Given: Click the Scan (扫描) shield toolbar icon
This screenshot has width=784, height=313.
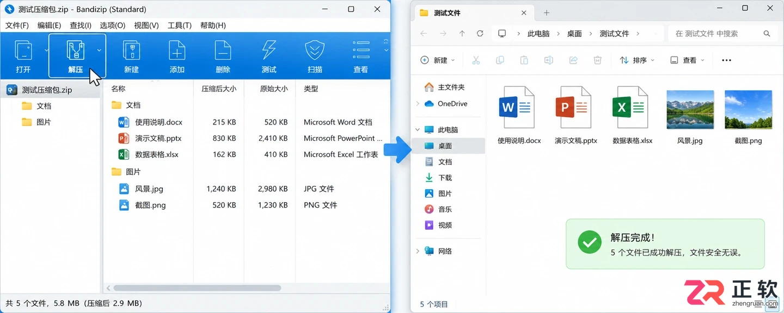Looking at the screenshot, I should pyautogui.click(x=315, y=51).
